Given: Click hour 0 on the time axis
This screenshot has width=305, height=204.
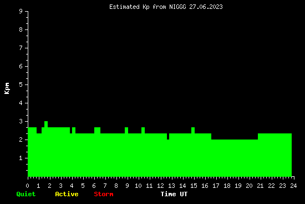Looking at the screenshot, I should pos(27,186).
